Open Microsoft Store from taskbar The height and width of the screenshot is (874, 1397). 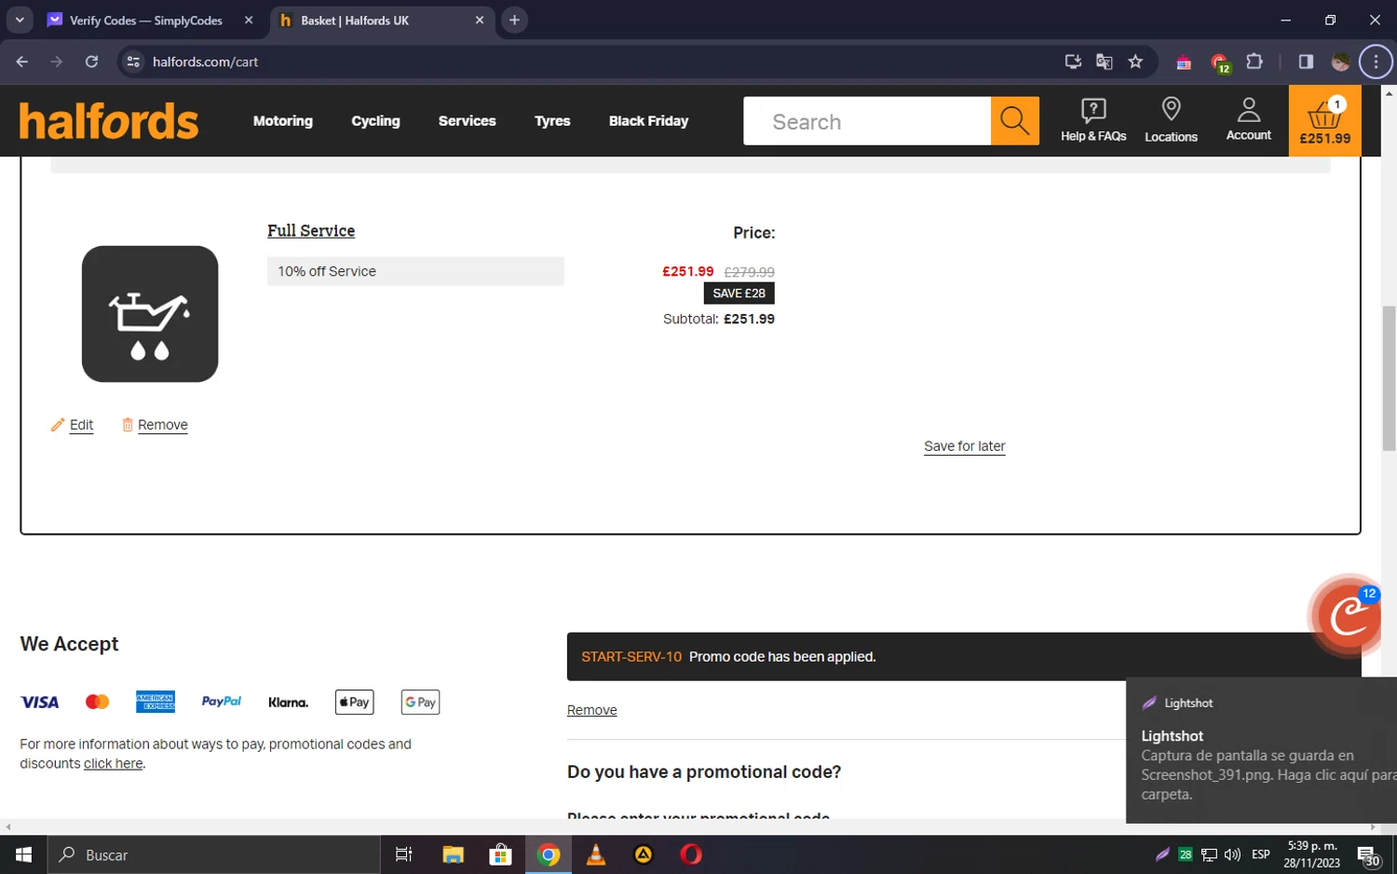pyautogui.click(x=500, y=854)
